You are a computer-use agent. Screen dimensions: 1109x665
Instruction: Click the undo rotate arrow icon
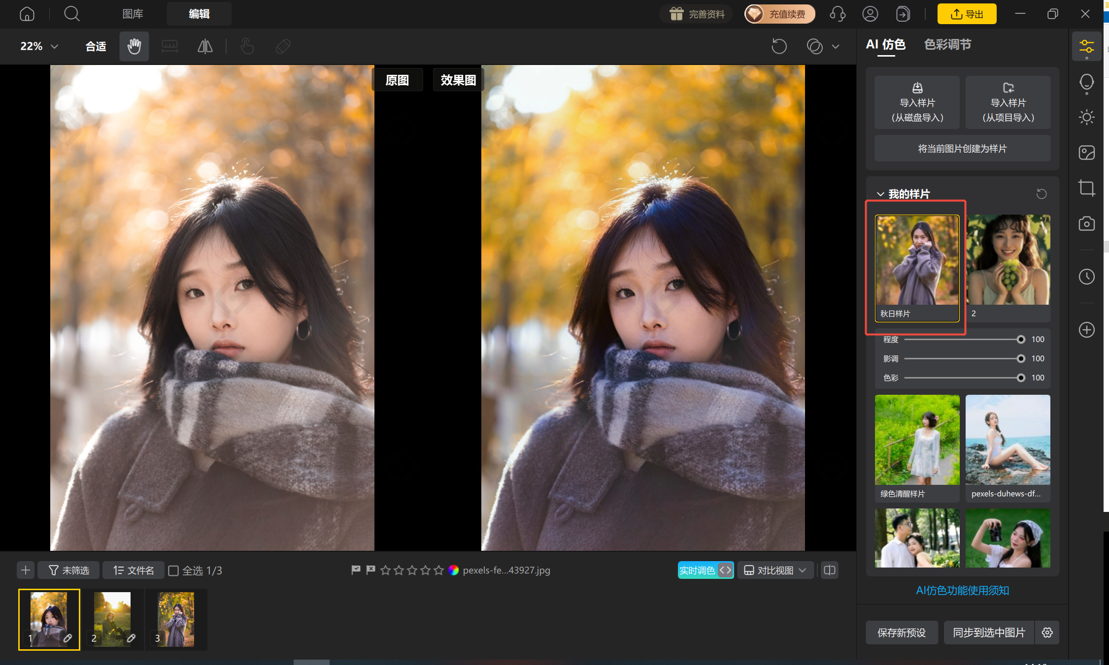click(x=779, y=46)
